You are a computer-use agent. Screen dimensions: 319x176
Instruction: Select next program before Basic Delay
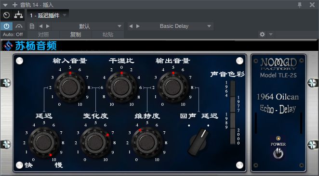[x=138, y=26]
